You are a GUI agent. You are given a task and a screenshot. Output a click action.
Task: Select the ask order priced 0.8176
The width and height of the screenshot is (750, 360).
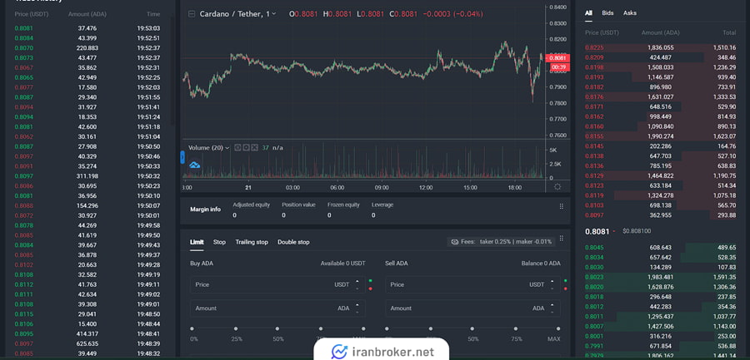[661, 97]
